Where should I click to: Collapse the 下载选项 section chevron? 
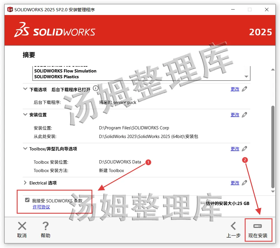(x=25, y=89)
